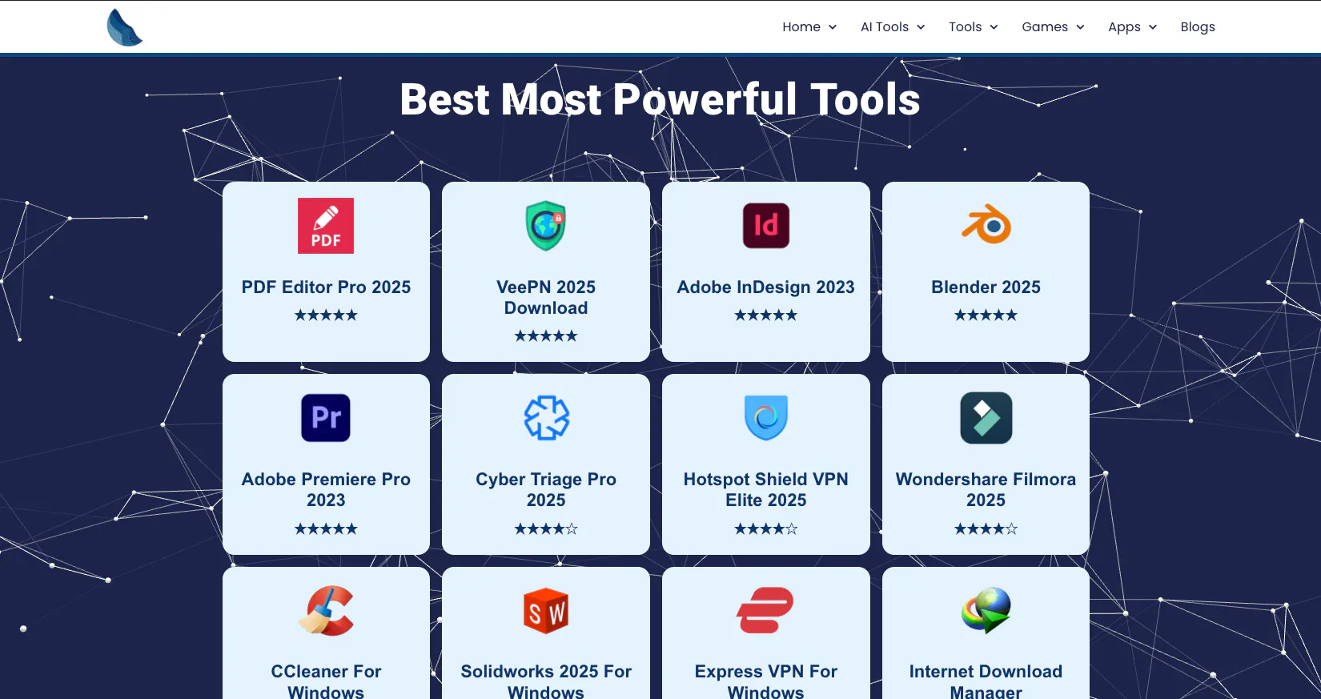Screen dimensions: 1321x699
Task: Click the Blender logo icon
Action: click(986, 225)
